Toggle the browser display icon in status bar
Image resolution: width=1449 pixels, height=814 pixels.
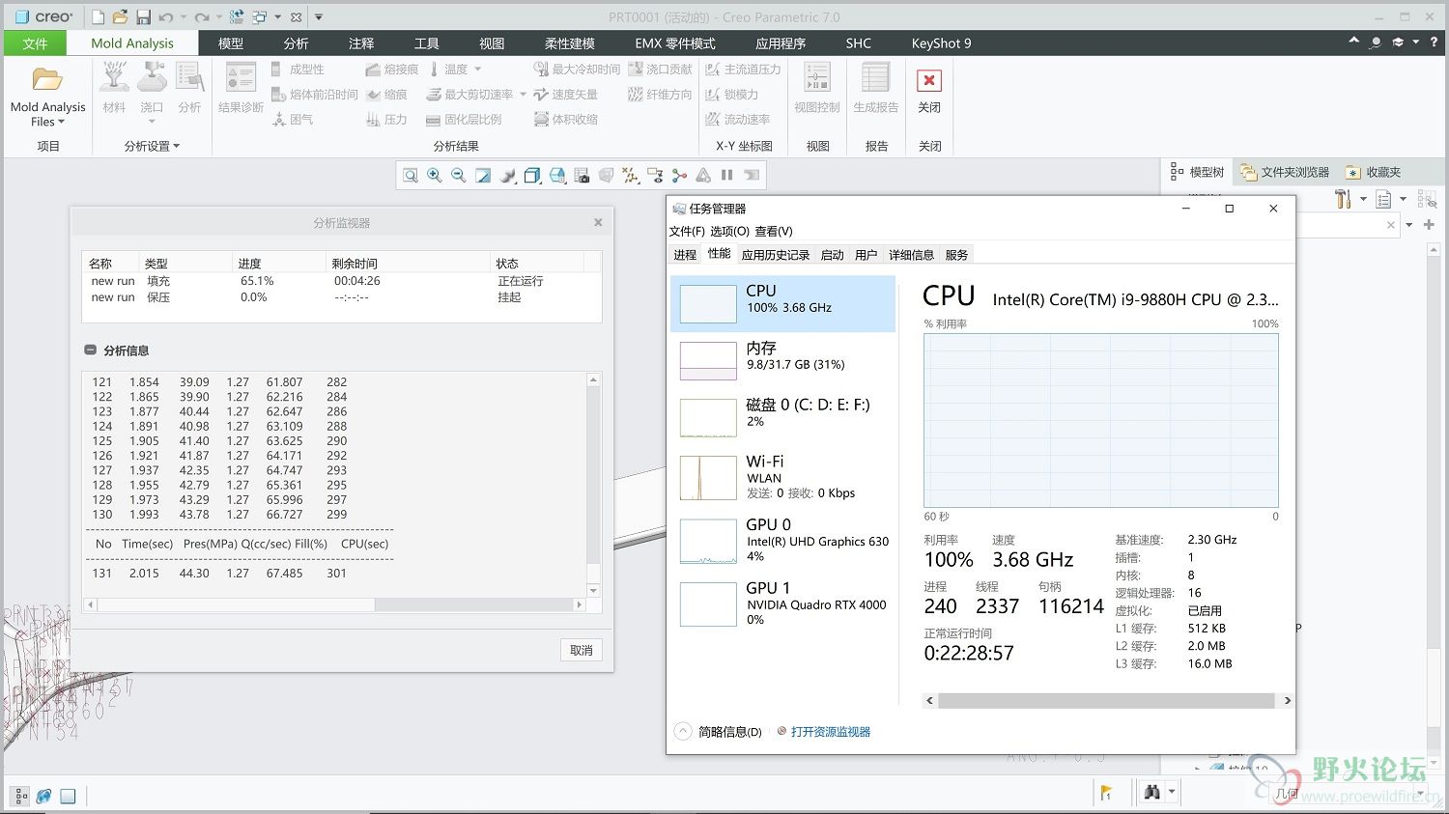click(43, 797)
